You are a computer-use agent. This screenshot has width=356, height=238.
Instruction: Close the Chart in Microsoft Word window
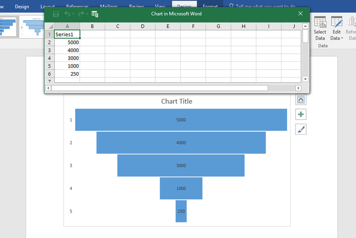300,14
